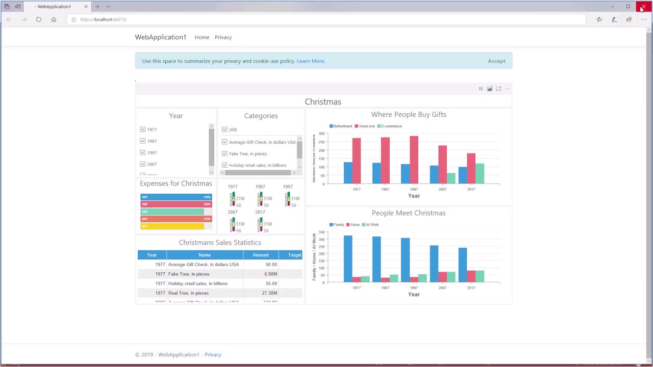Click the dashboard refresh data icon

(x=481, y=89)
